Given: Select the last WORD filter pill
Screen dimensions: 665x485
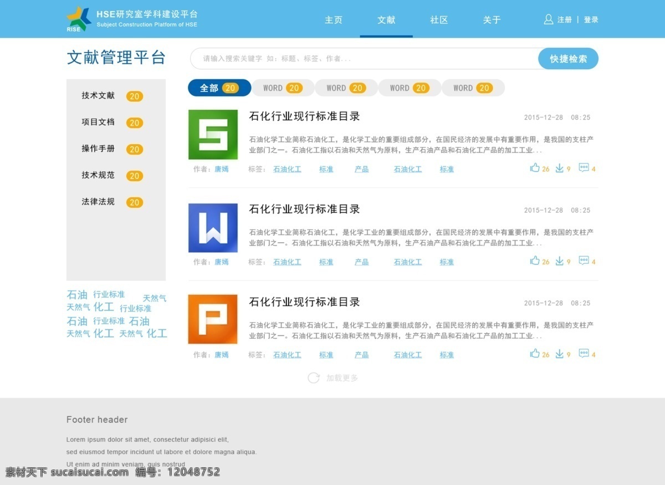Looking at the screenshot, I should (x=473, y=88).
